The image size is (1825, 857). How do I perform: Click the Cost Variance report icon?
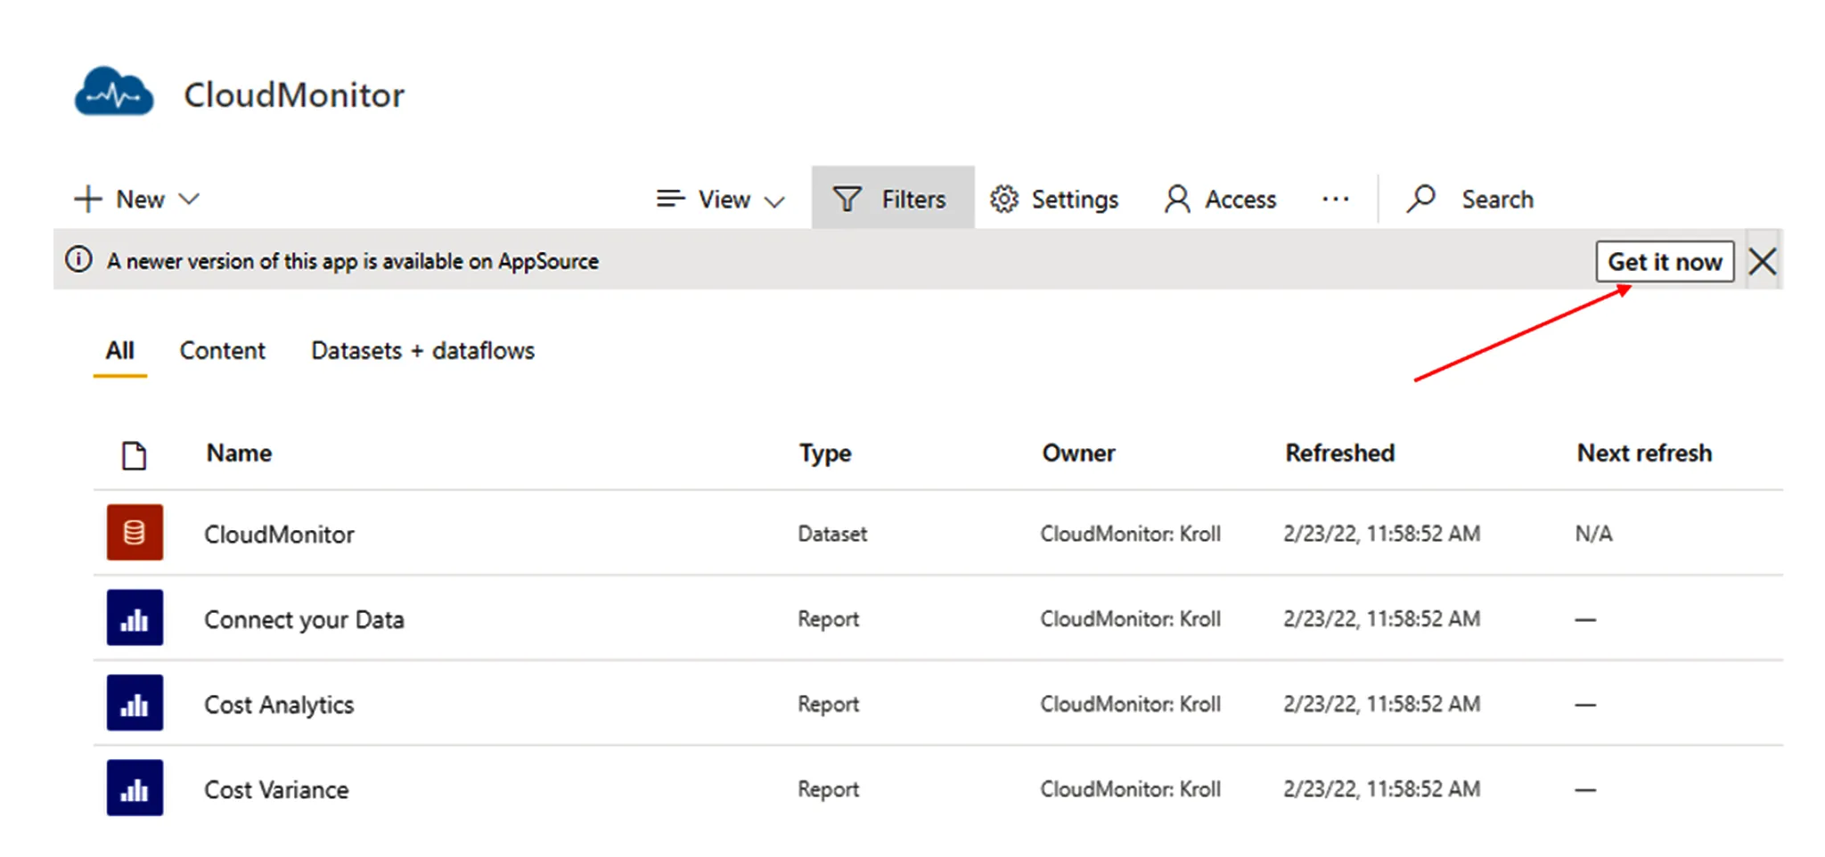(x=135, y=788)
